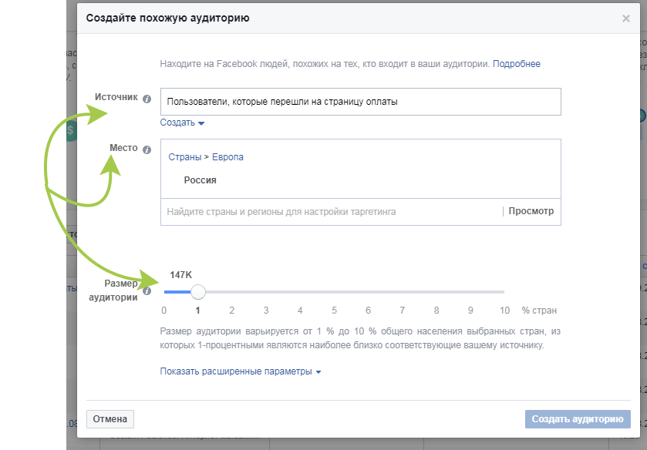Click info icon near Размер аудитории
Viewport: 647px width, 450px height.
tap(147, 291)
